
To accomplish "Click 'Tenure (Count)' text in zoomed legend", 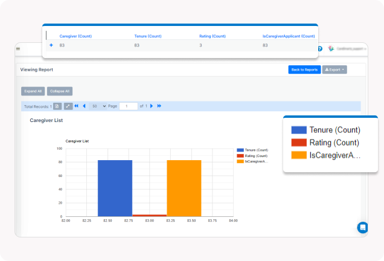I will (x=334, y=130).
